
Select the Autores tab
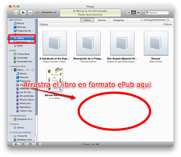(102, 20)
